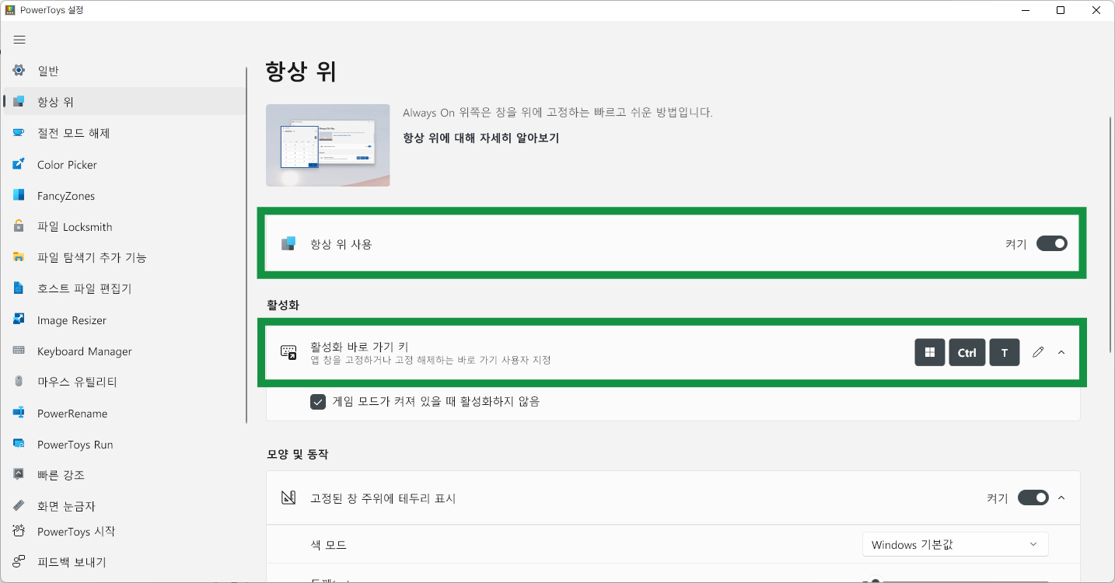Screen dimensions: 1115x583
Task: Toggle 고정된 창 주위에 테두리 표시 switch
Action: (1033, 497)
